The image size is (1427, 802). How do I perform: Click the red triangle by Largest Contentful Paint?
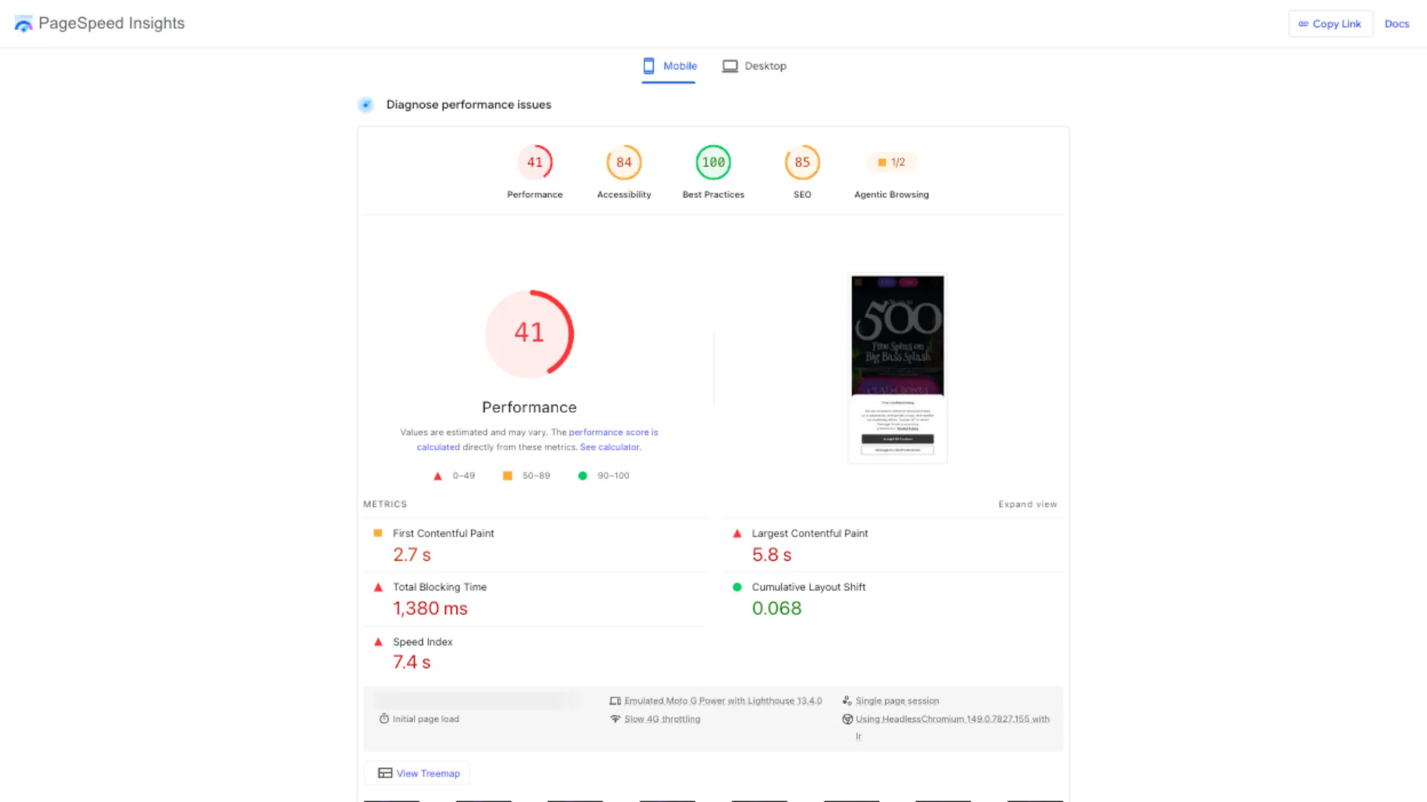point(737,533)
